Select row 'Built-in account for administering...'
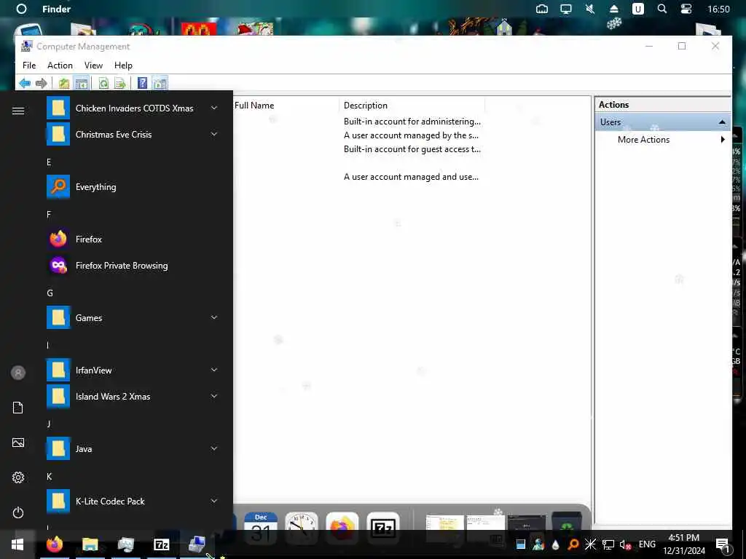This screenshot has height=559, width=746. tap(412, 122)
